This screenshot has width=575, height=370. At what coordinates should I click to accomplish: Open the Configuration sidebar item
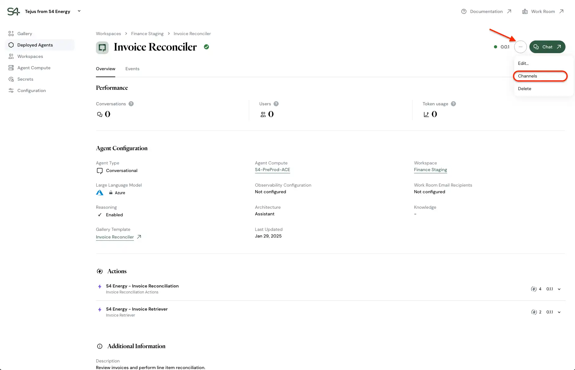(x=31, y=90)
